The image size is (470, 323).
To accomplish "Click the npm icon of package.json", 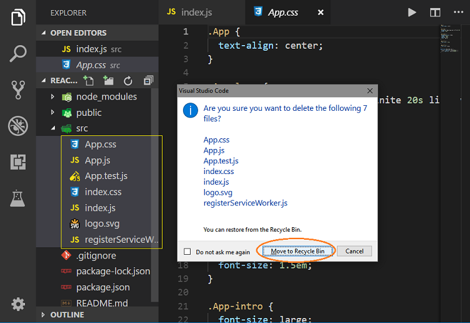I will coord(66,287).
